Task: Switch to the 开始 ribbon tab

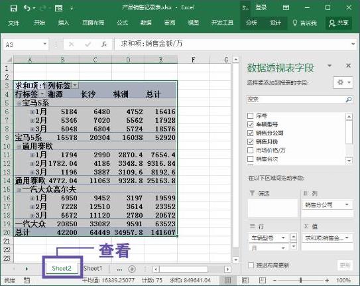Action: [x=39, y=23]
